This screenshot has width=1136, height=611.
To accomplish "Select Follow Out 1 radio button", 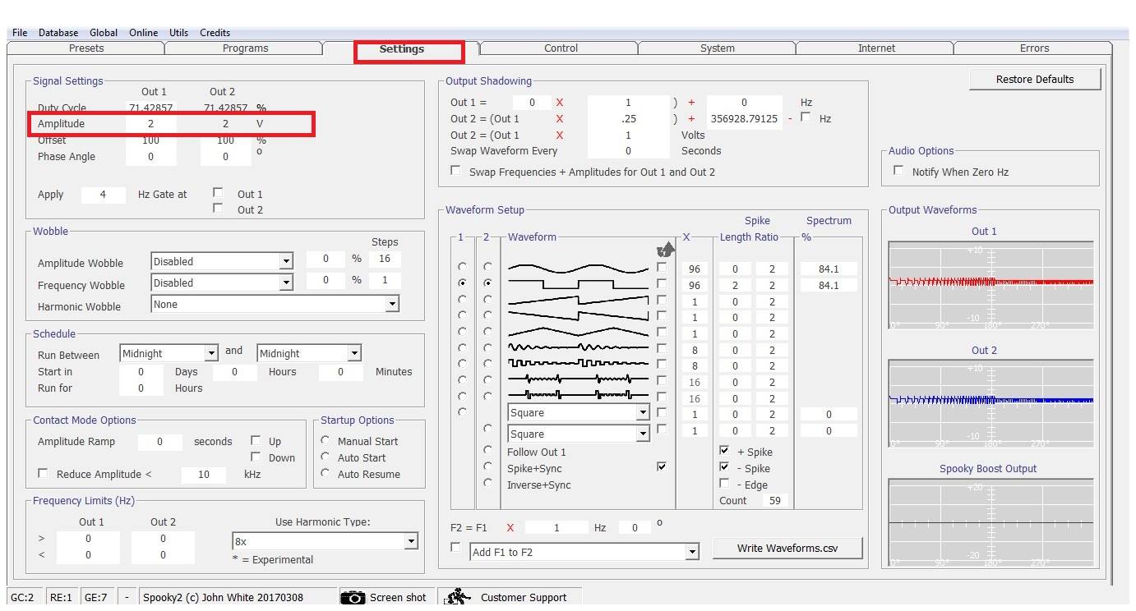I will click(x=488, y=450).
